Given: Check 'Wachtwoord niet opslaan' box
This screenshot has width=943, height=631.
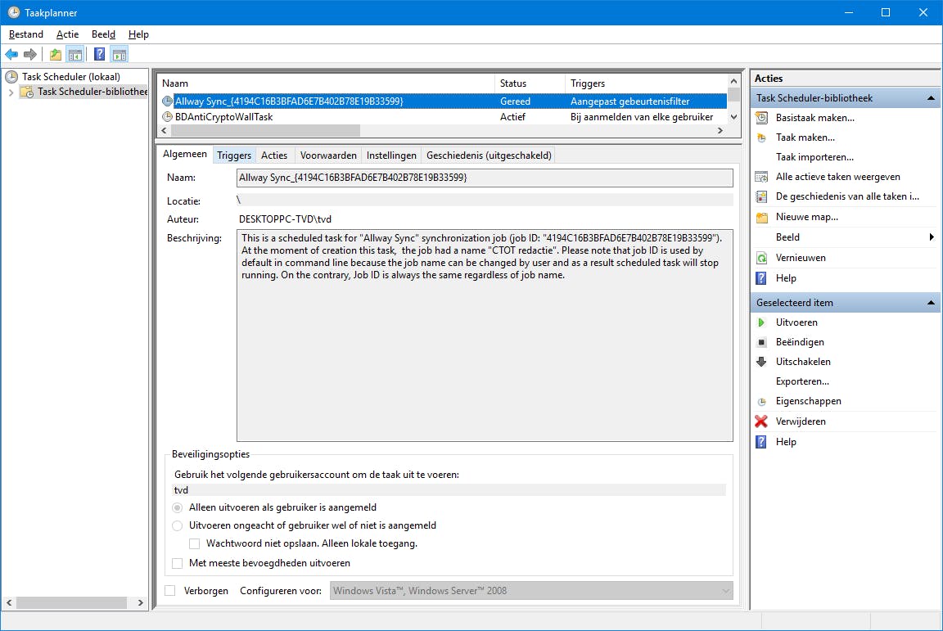Looking at the screenshot, I should (194, 543).
